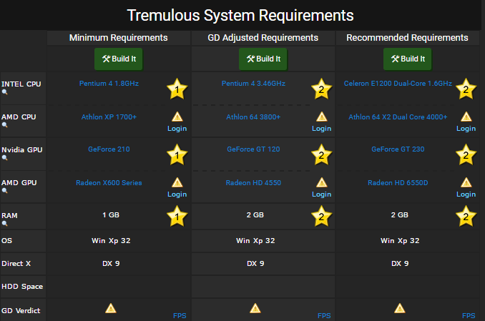Click the star badge in Minimum column RAM row
Image resolution: width=485 pixels, height=321 pixels.
point(177,216)
